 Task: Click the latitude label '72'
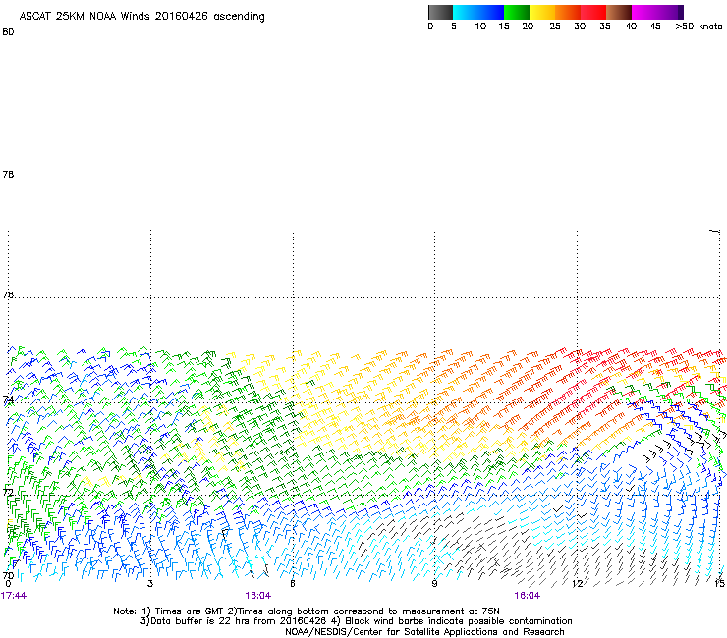pos(8,492)
